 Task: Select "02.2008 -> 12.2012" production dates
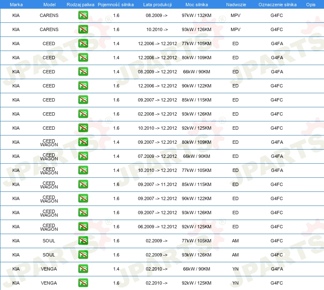(157, 114)
